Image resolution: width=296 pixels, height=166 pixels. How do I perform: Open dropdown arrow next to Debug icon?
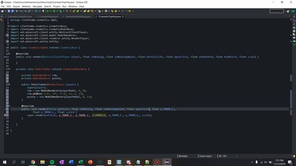51,11
